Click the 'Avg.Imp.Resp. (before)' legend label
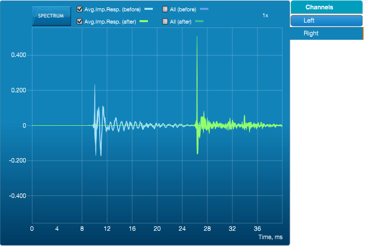Image resolution: width=368 pixels, height=246 pixels. pos(113,9)
